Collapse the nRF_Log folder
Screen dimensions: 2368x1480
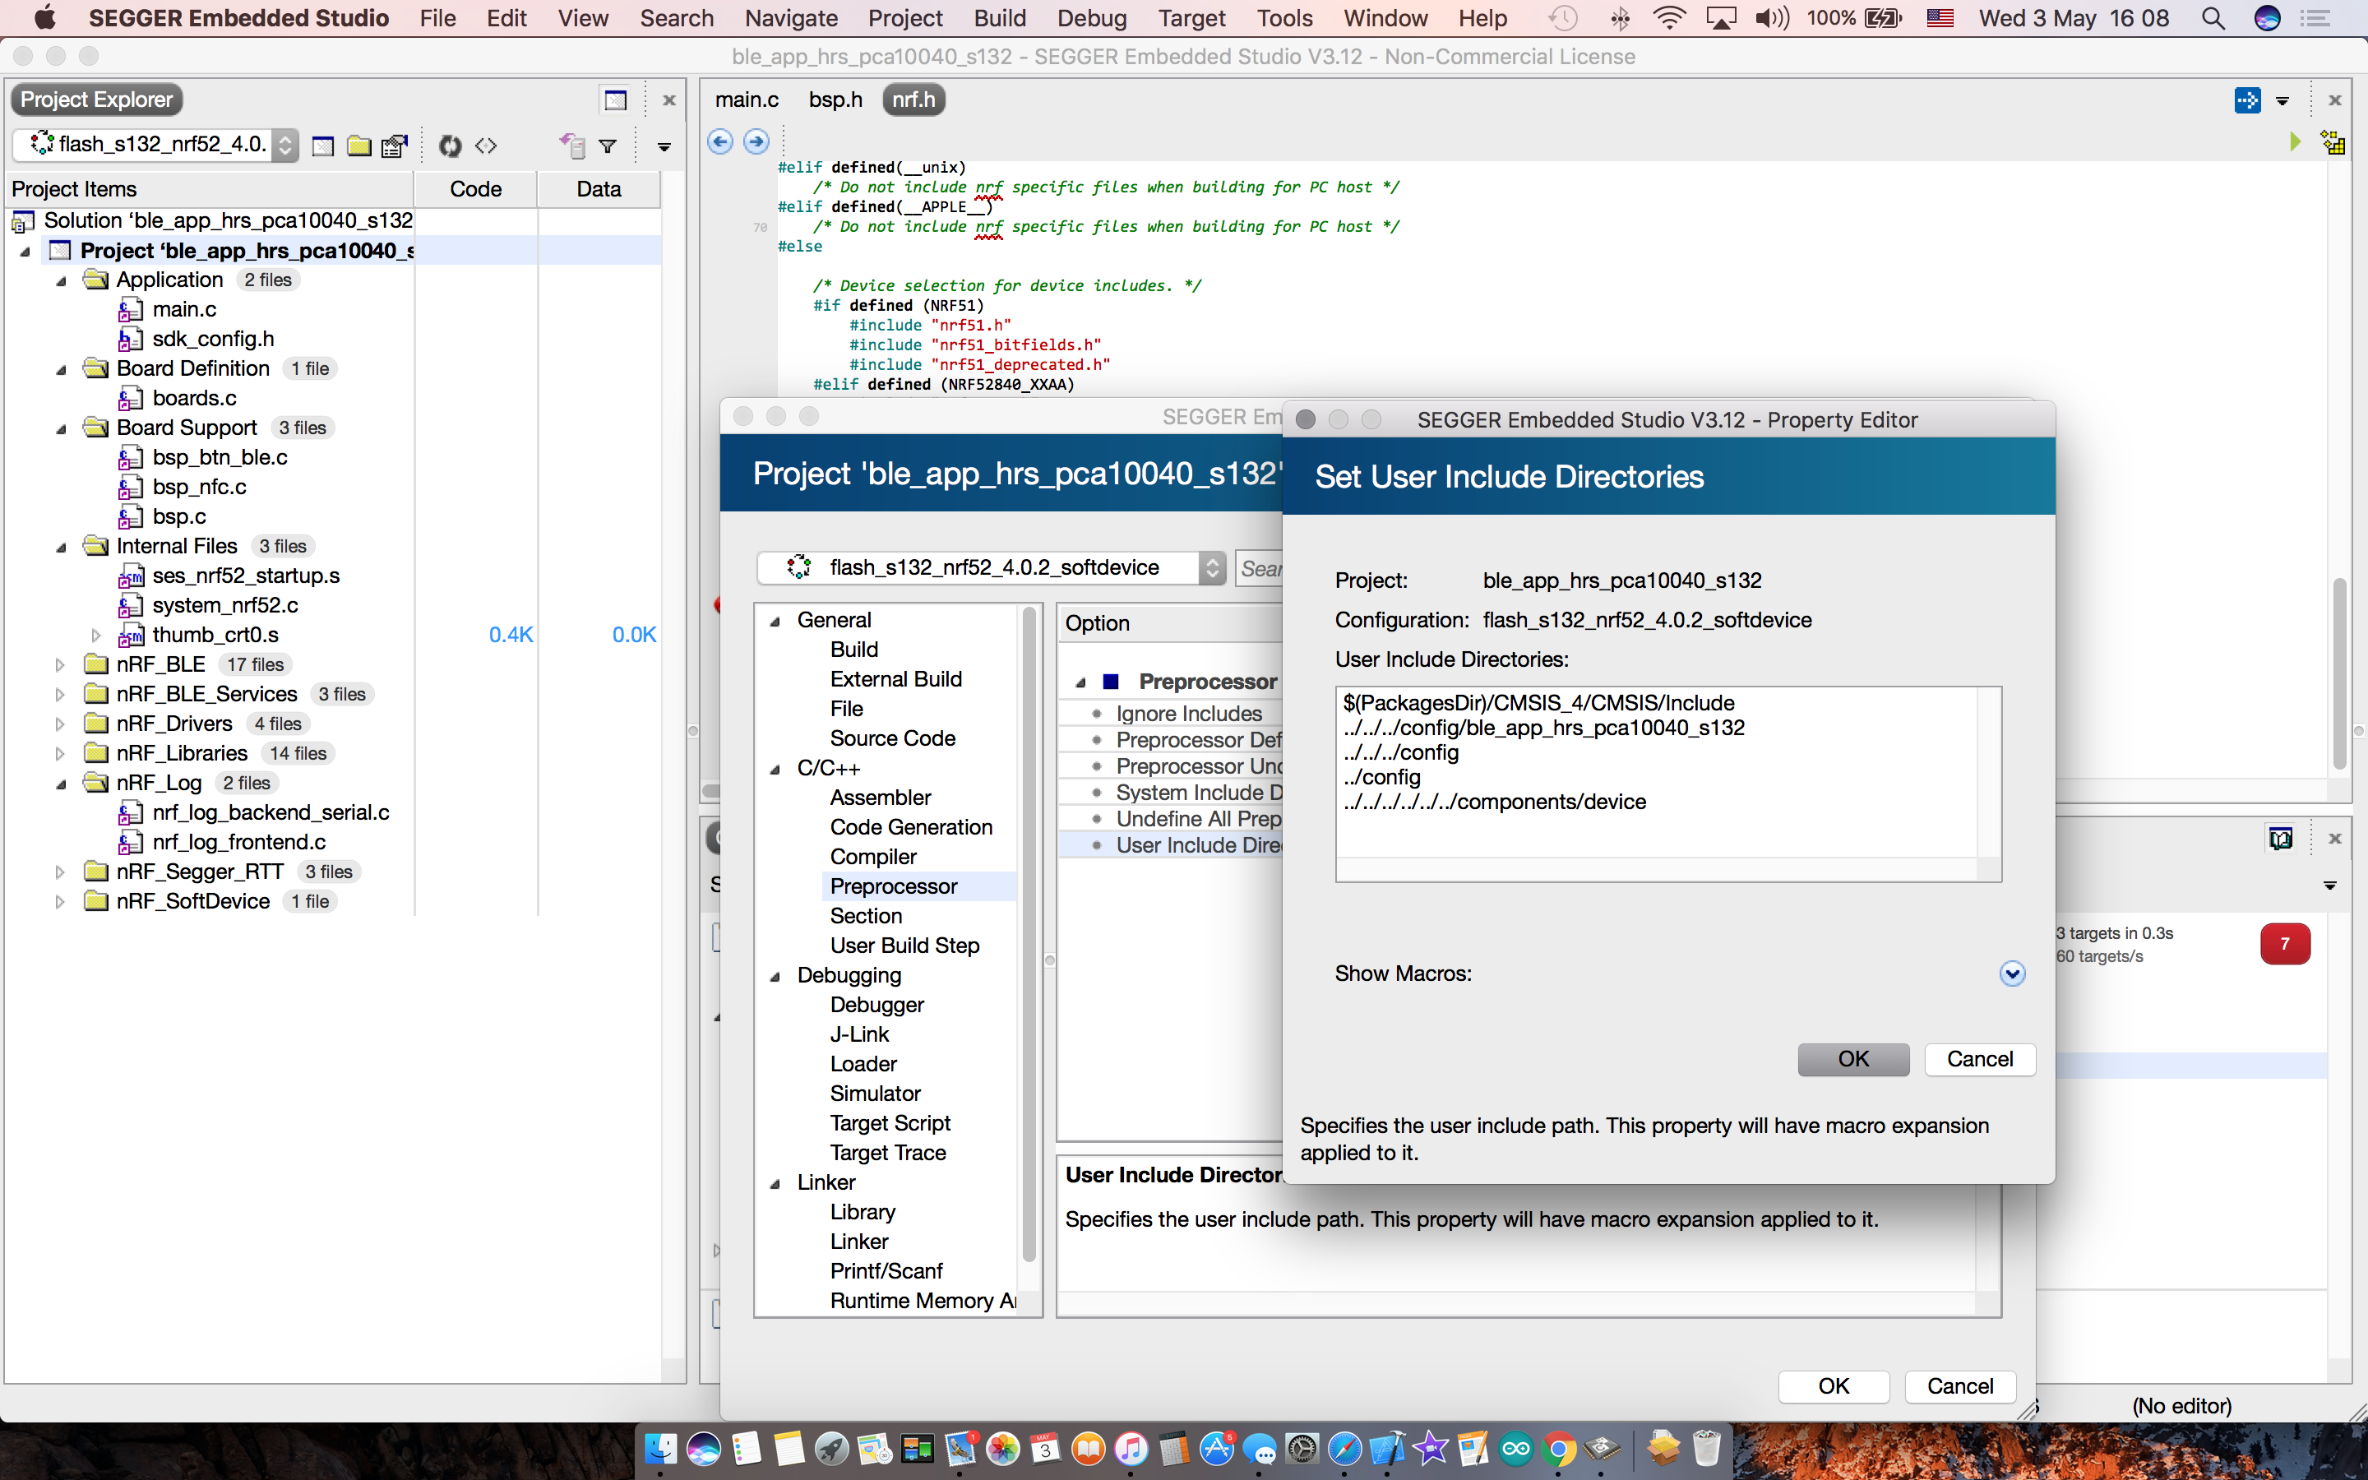61,784
